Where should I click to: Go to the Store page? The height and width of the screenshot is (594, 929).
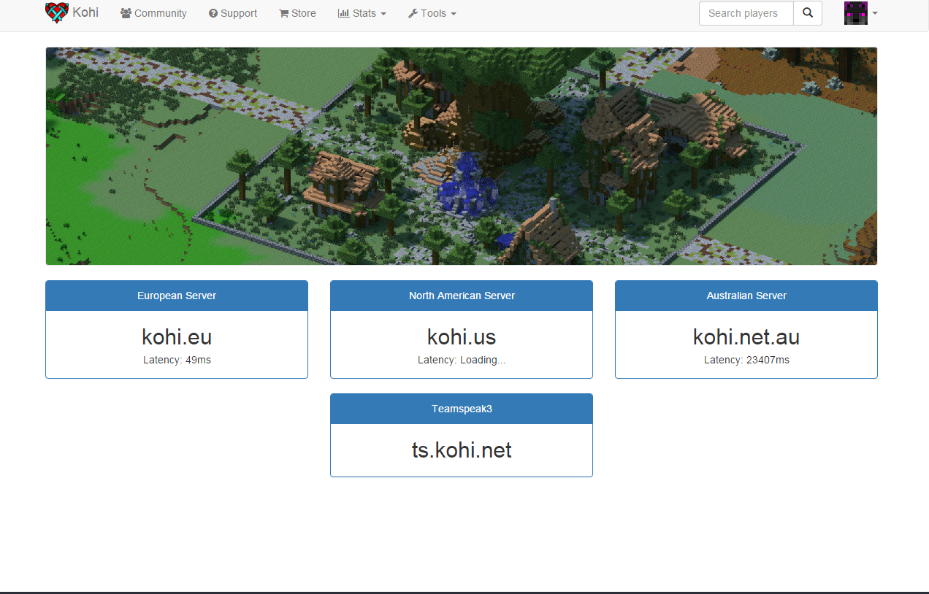[297, 13]
